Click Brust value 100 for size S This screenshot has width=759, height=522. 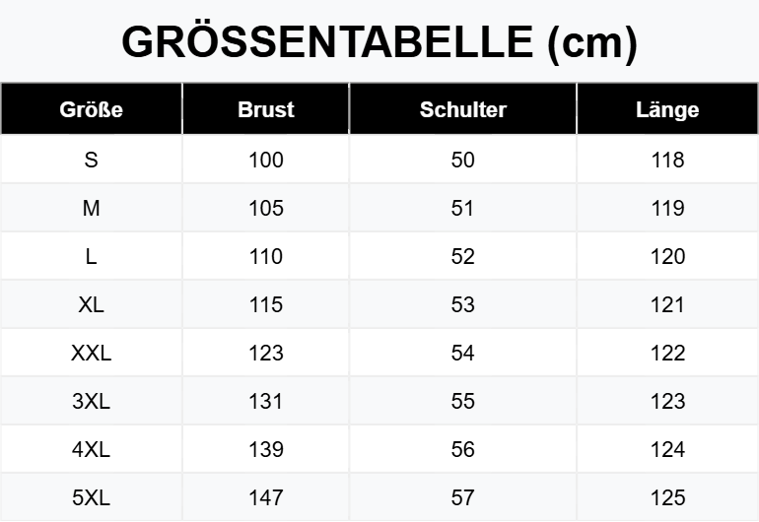266,160
